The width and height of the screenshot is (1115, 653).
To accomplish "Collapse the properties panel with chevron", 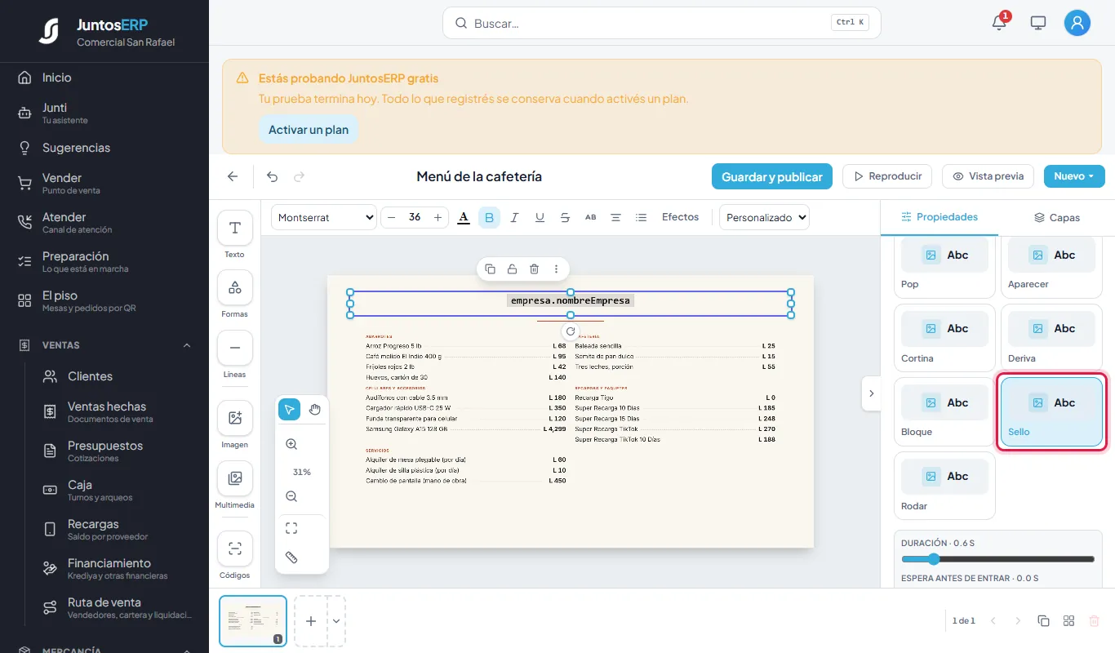I will 871,393.
